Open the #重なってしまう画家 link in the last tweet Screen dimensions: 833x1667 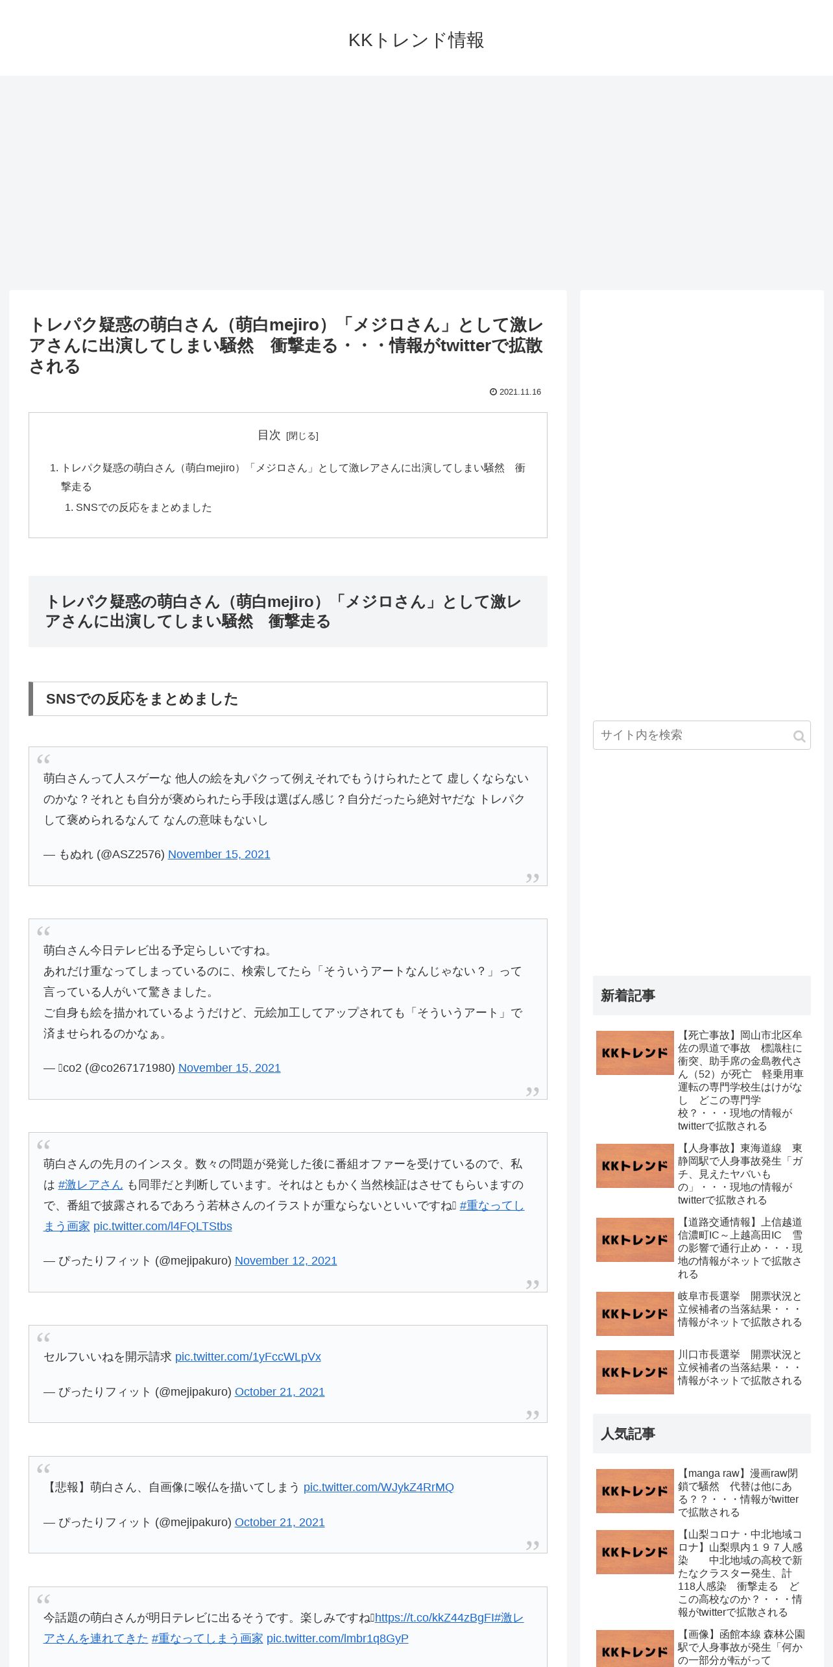(x=207, y=1638)
